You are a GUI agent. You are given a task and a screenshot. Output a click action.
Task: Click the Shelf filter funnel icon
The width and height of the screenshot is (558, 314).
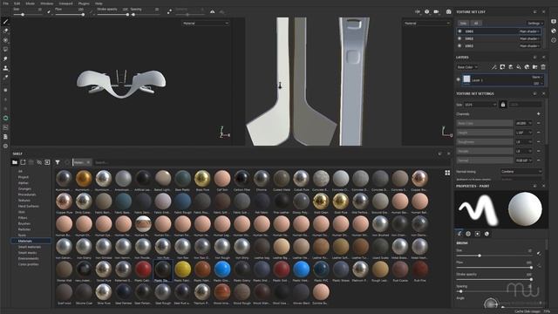(x=58, y=162)
